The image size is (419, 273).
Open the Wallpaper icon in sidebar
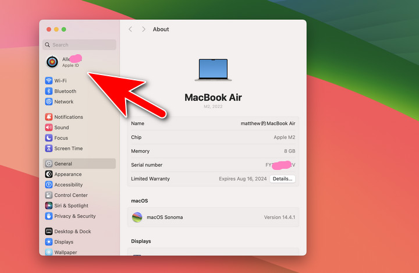coord(49,252)
